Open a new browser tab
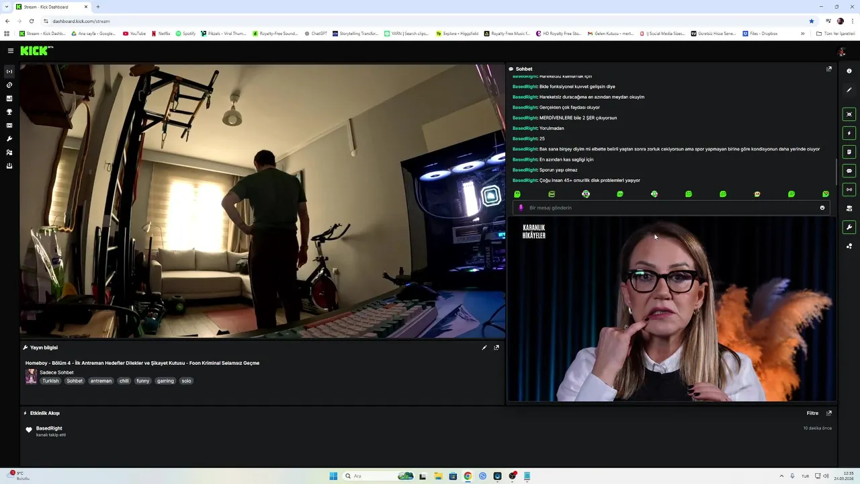The image size is (860, 484). pos(98,7)
